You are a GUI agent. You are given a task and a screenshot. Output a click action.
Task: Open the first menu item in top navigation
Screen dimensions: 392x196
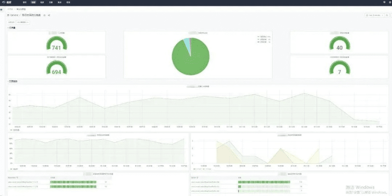click(25, 2)
